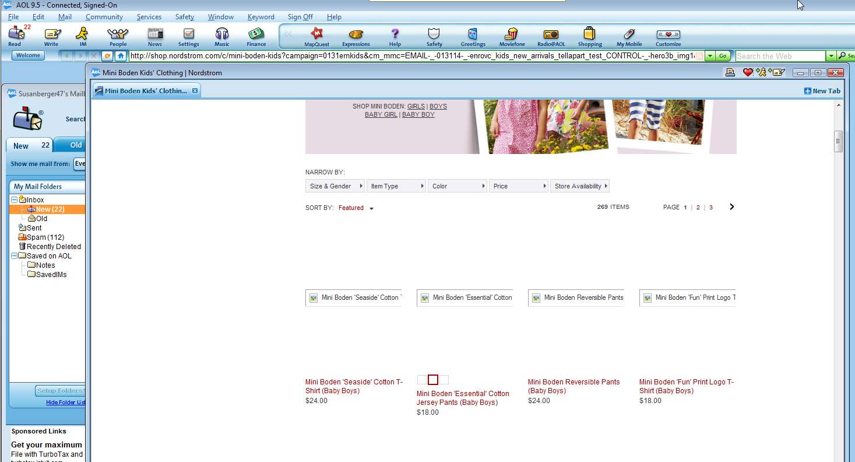855x462 pixels.
Task: Open the Keyword menu
Action: (x=261, y=17)
